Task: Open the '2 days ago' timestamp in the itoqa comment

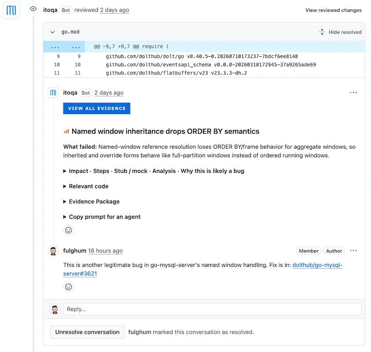Action: 109,93
